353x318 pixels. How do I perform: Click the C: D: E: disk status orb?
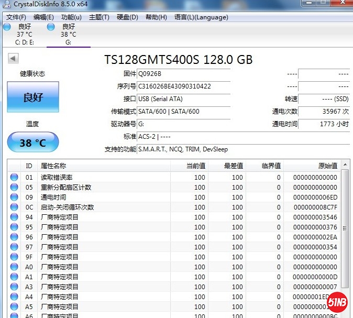coord(7,27)
